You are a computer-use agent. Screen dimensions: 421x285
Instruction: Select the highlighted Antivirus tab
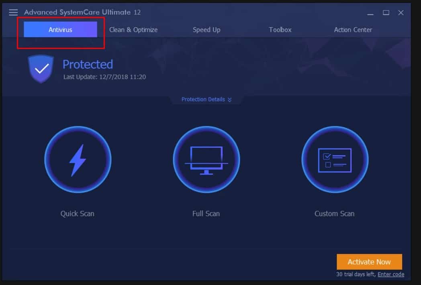pos(60,30)
